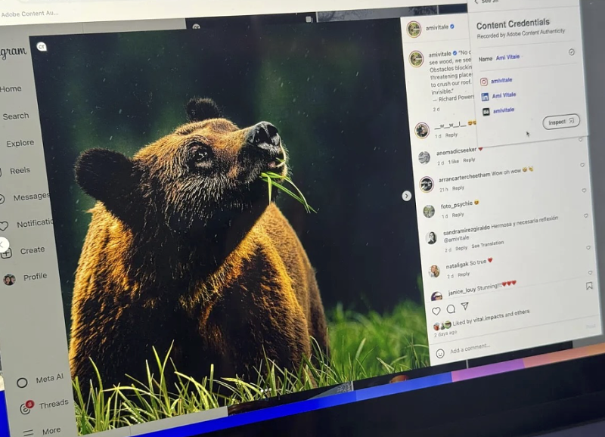This screenshot has width=605, height=437.
Task: Open arrancartercheetham commenter avatar
Action: click(427, 184)
